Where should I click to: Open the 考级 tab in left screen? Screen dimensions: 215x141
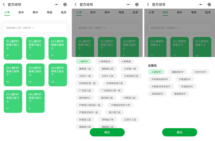click(49, 12)
